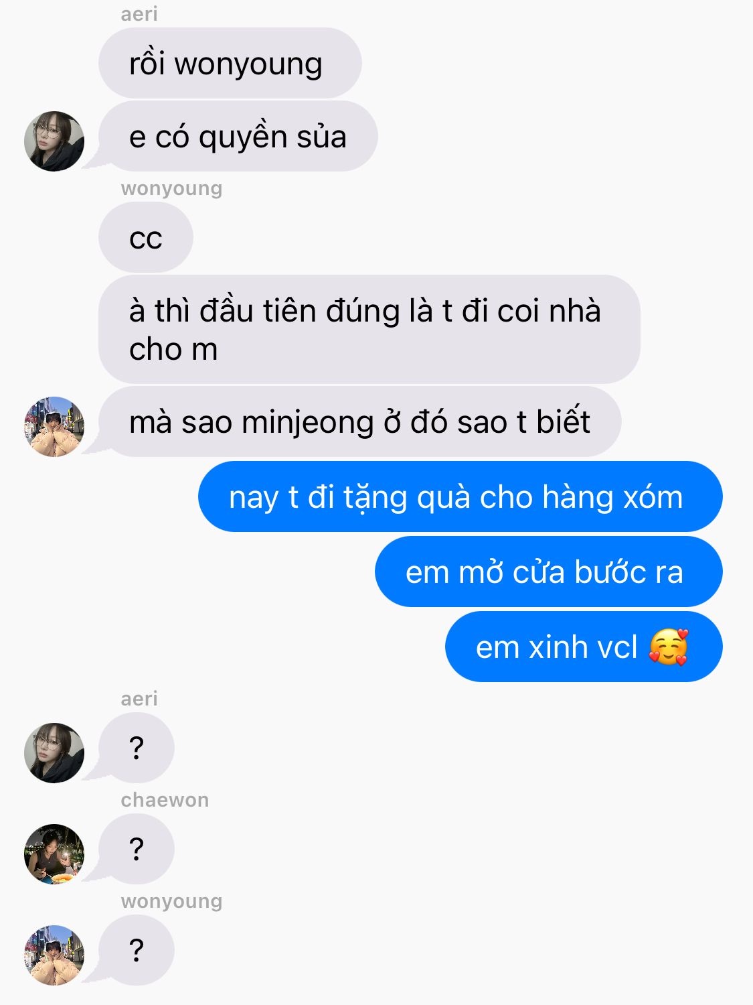
Task: Tap aeri's avatar next to the first question mark
Action: [x=54, y=753]
